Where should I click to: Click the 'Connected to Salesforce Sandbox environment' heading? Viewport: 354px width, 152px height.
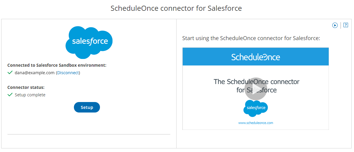point(57,65)
